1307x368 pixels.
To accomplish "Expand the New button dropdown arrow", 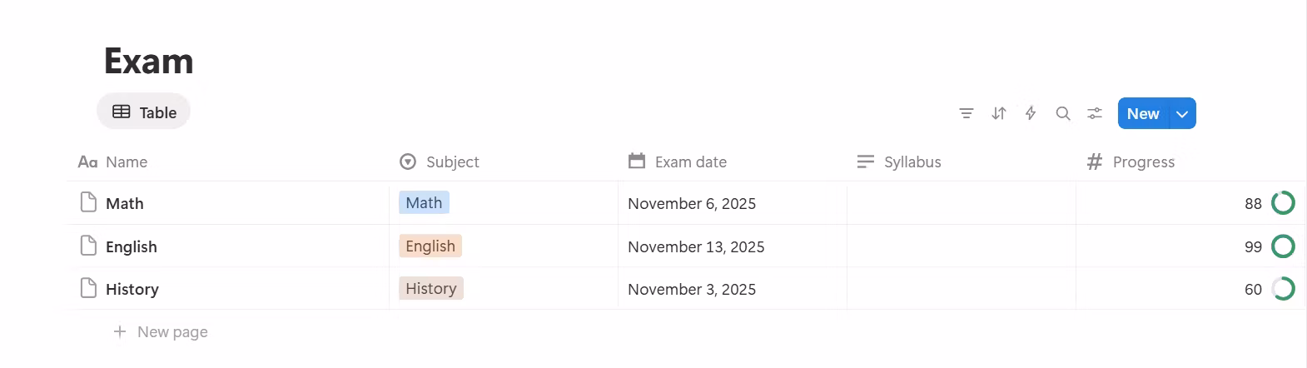I will coord(1182,114).
